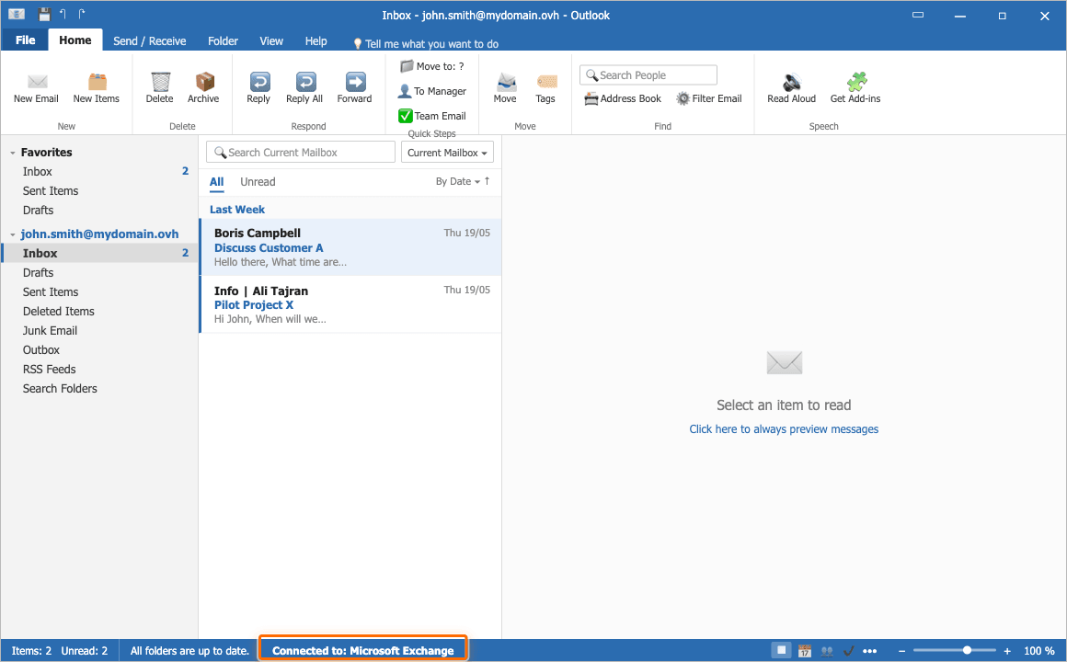
Task: Redo using the title bar arrow
Action: pos(82,15)
